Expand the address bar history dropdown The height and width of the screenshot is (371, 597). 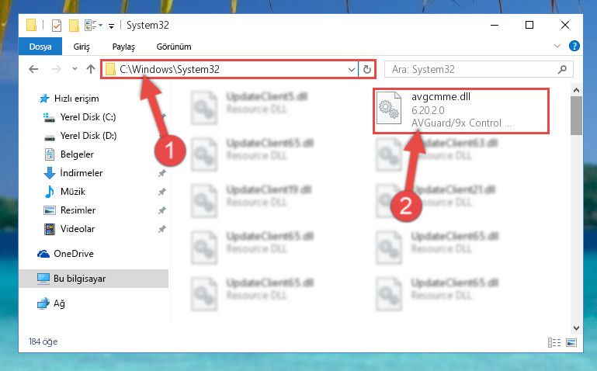352,70
